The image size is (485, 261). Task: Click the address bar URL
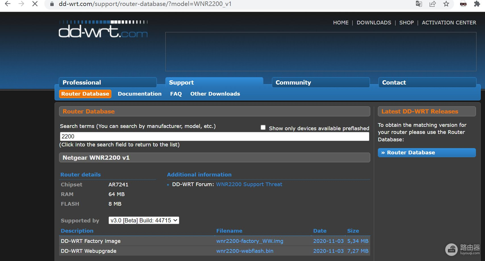click(145, 4)
